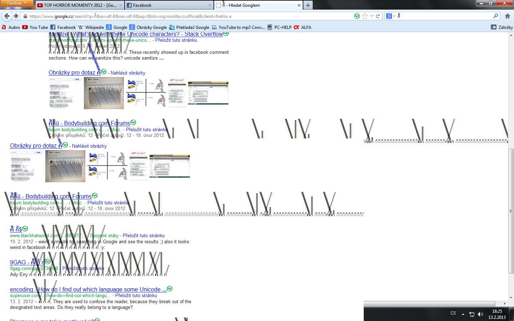Viewport: 514px width, 321px height.
Task: Open the Wikipedie bookmark
Action: click(91, 27)
